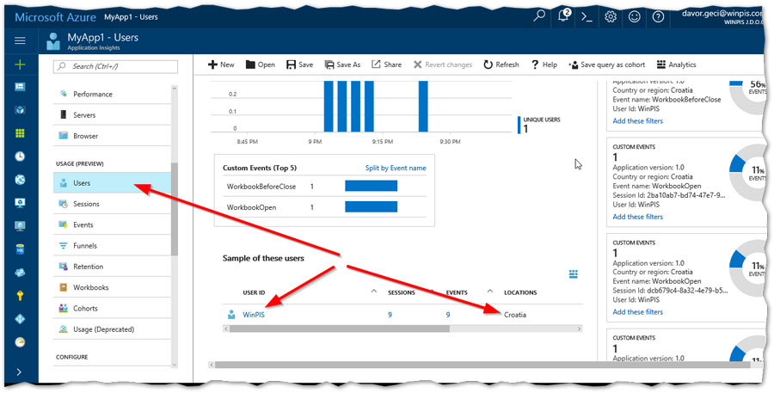
Task: Expand the left rail with bottom chevron
Action: click(x=19, y=372)
